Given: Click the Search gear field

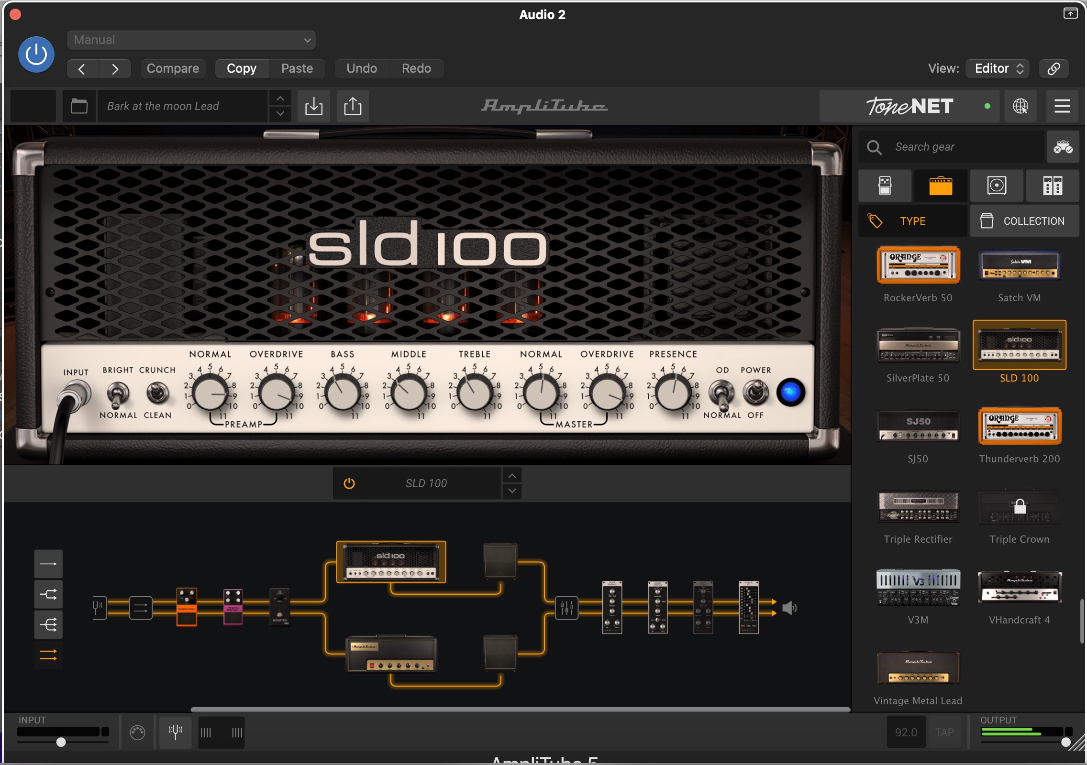Looking at the screenshot, I should [952, 147].
